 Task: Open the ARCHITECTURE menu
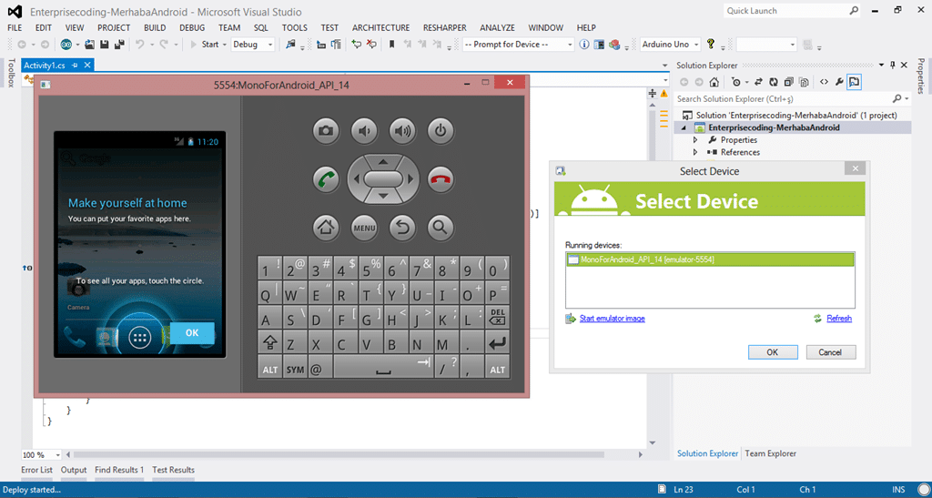coord(381,28)
